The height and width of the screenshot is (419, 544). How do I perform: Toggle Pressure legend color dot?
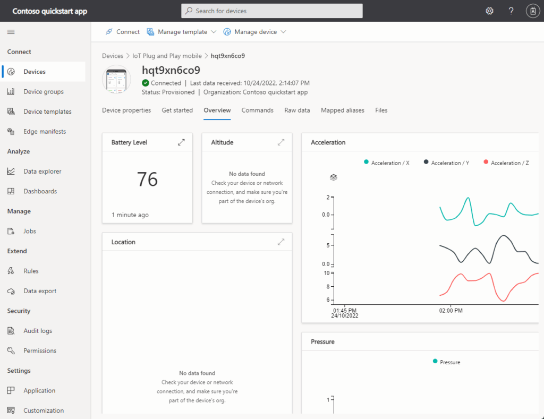pos(436,361)
